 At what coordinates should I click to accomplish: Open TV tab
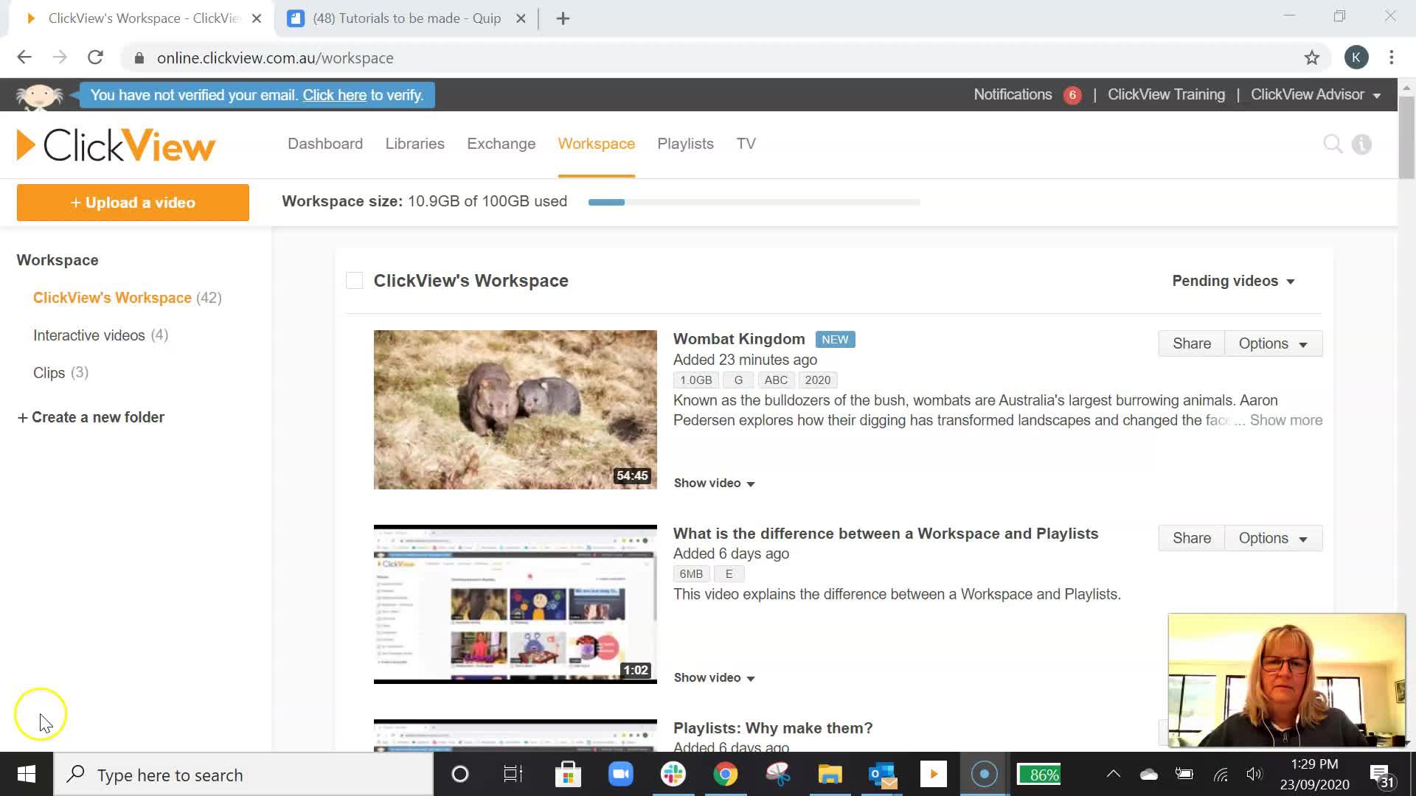click(746, 144)
